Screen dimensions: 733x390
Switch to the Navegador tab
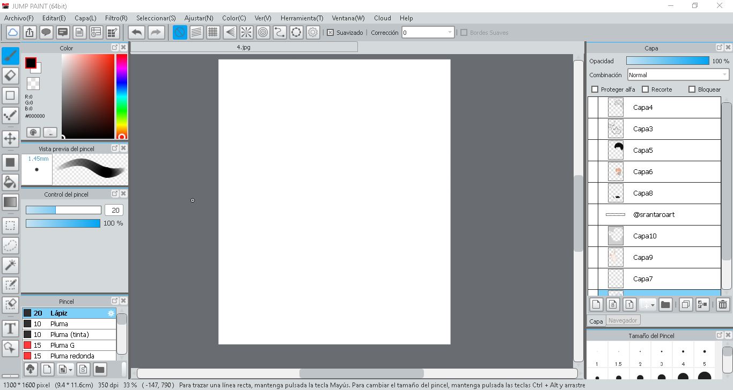[x=623, y=320]
